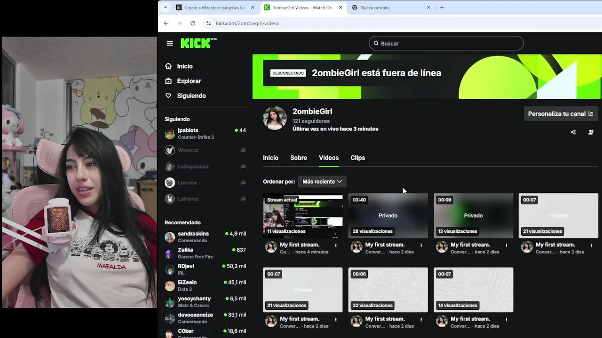
Task: Click the search magnifier icon
Action: click(x=376, y=43)
